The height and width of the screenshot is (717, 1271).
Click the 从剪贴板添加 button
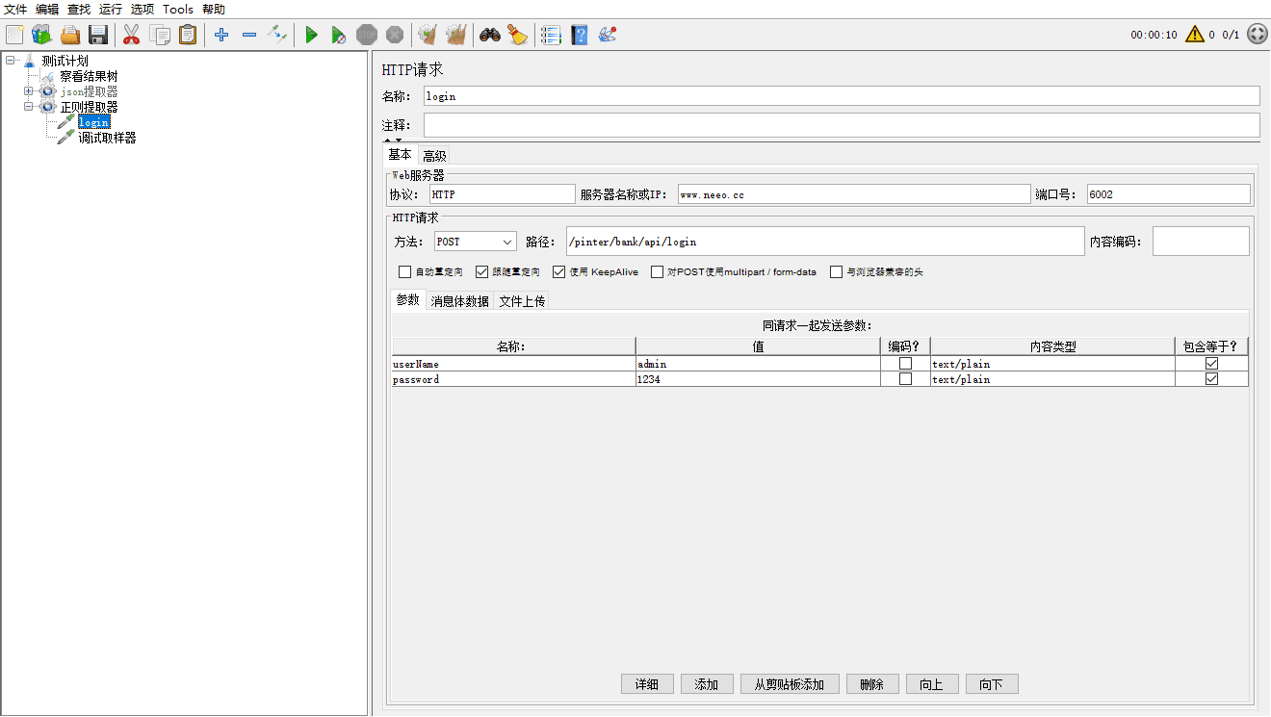pyautogui.click(x=790, y=684)
